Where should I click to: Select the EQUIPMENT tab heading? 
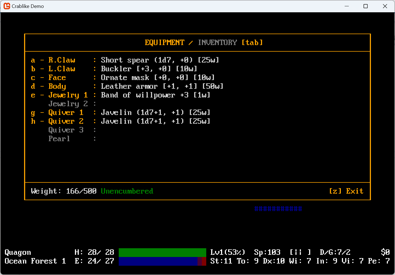tap(164, 42)
